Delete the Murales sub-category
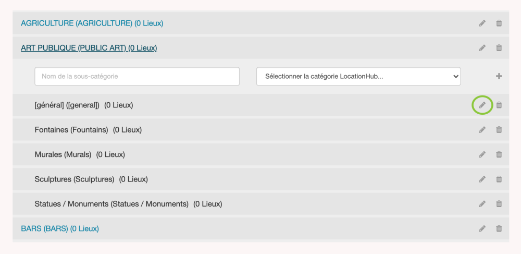521x254 pixels. tap(499, 154)
